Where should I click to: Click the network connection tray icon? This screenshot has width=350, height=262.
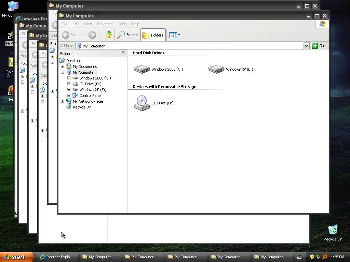point(318,257)
